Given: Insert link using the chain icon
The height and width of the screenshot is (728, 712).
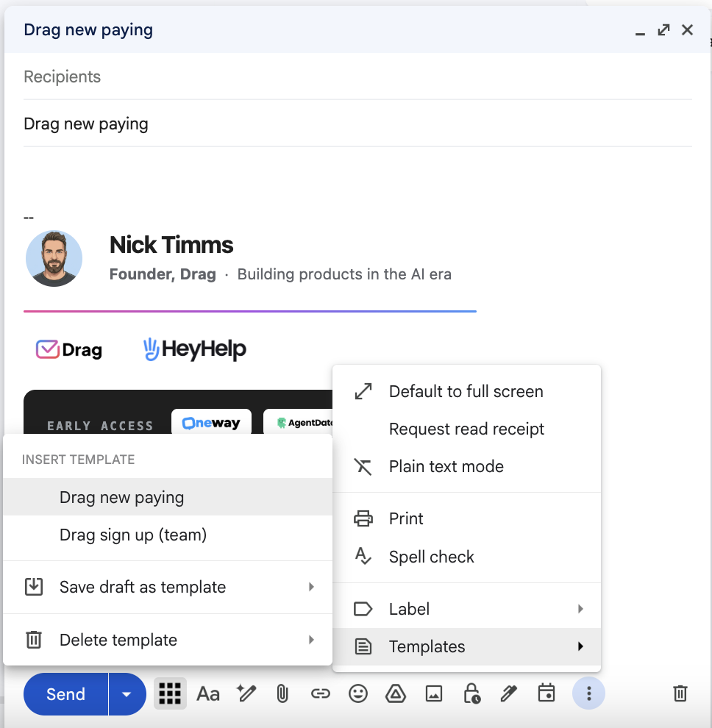Looking at the screenshot, I should tap(321, 693).
